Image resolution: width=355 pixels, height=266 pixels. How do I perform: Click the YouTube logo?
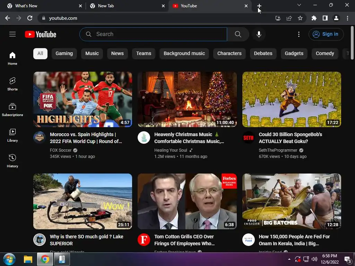(x=41, y=34)
